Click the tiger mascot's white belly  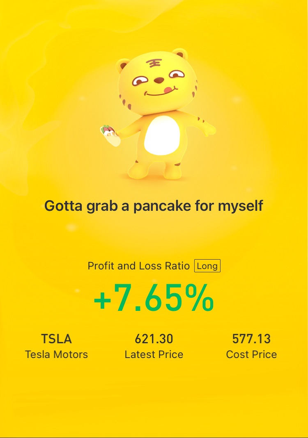(x=162, y=135)
